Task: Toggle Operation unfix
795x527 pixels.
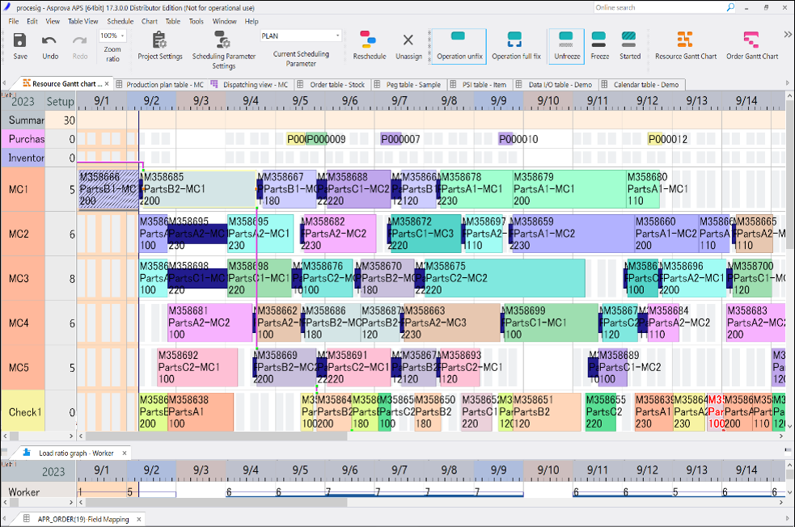Action: pyautogui.click(x=459, y=45)
